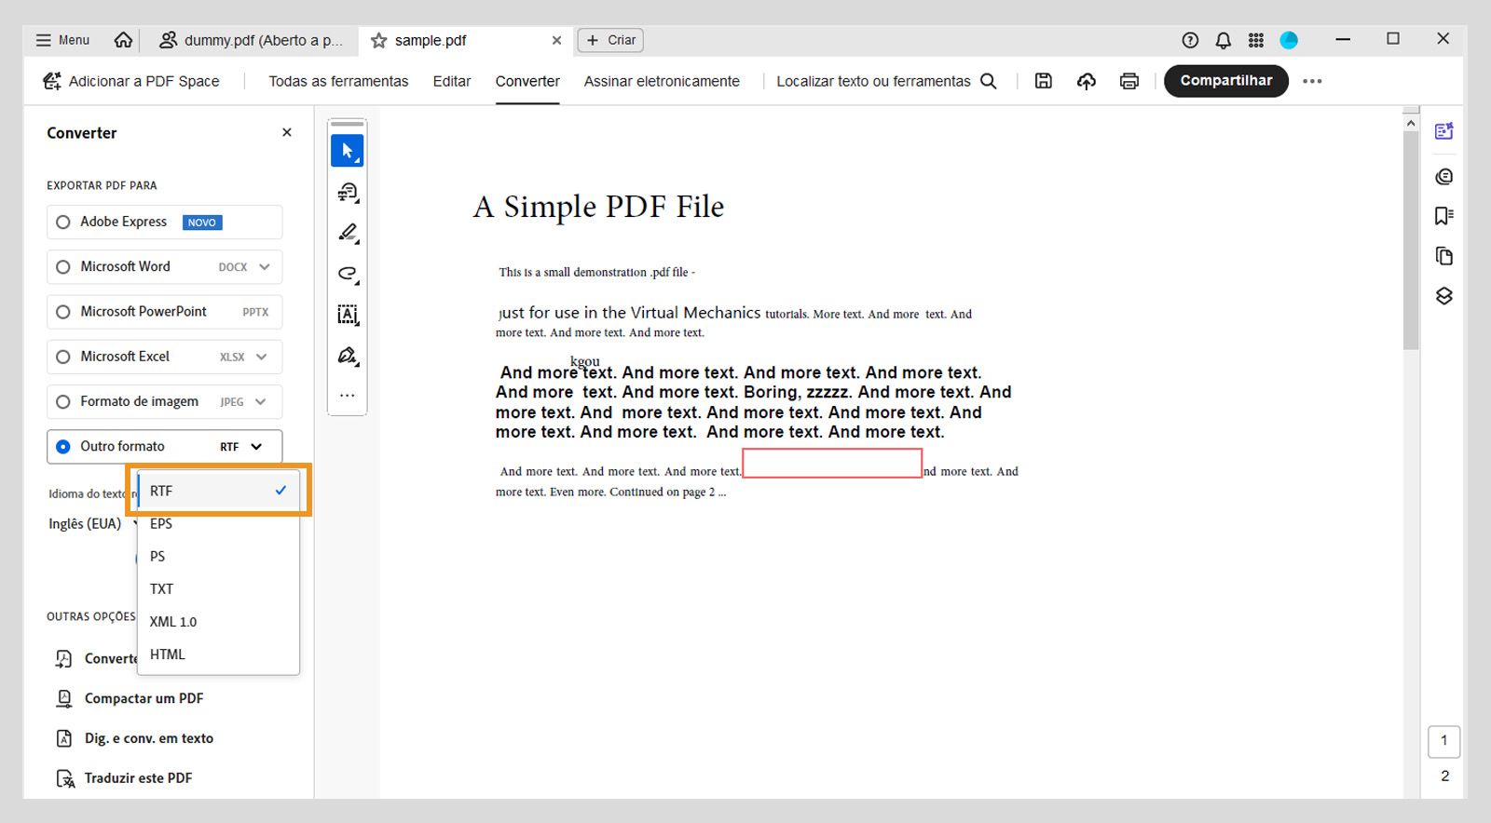Select the highlighter pen tool

348,233
